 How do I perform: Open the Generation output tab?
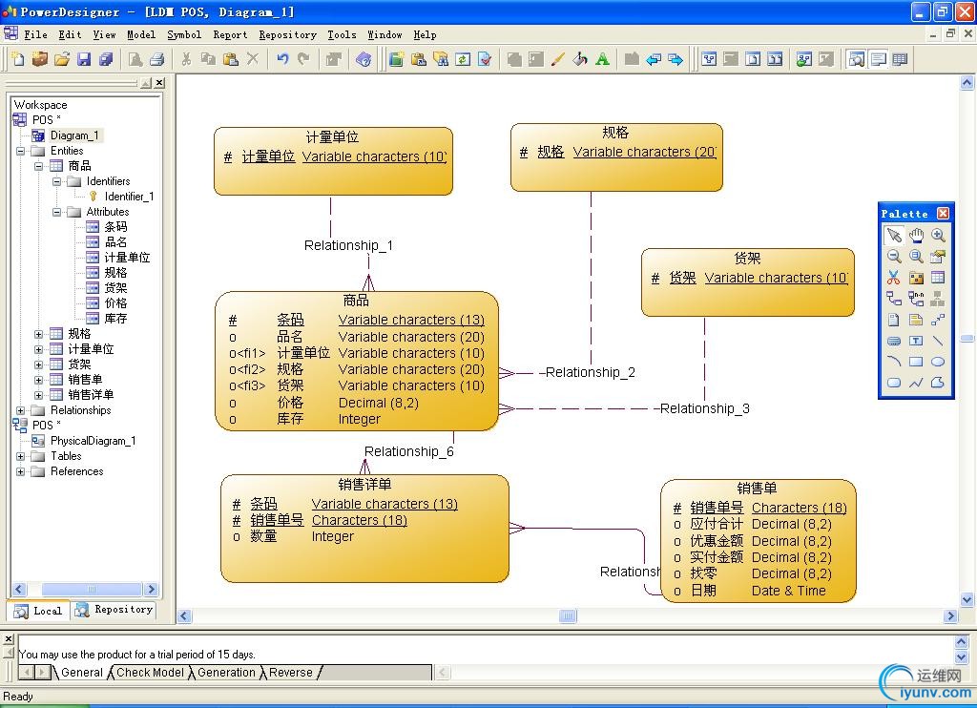(226, 673)
